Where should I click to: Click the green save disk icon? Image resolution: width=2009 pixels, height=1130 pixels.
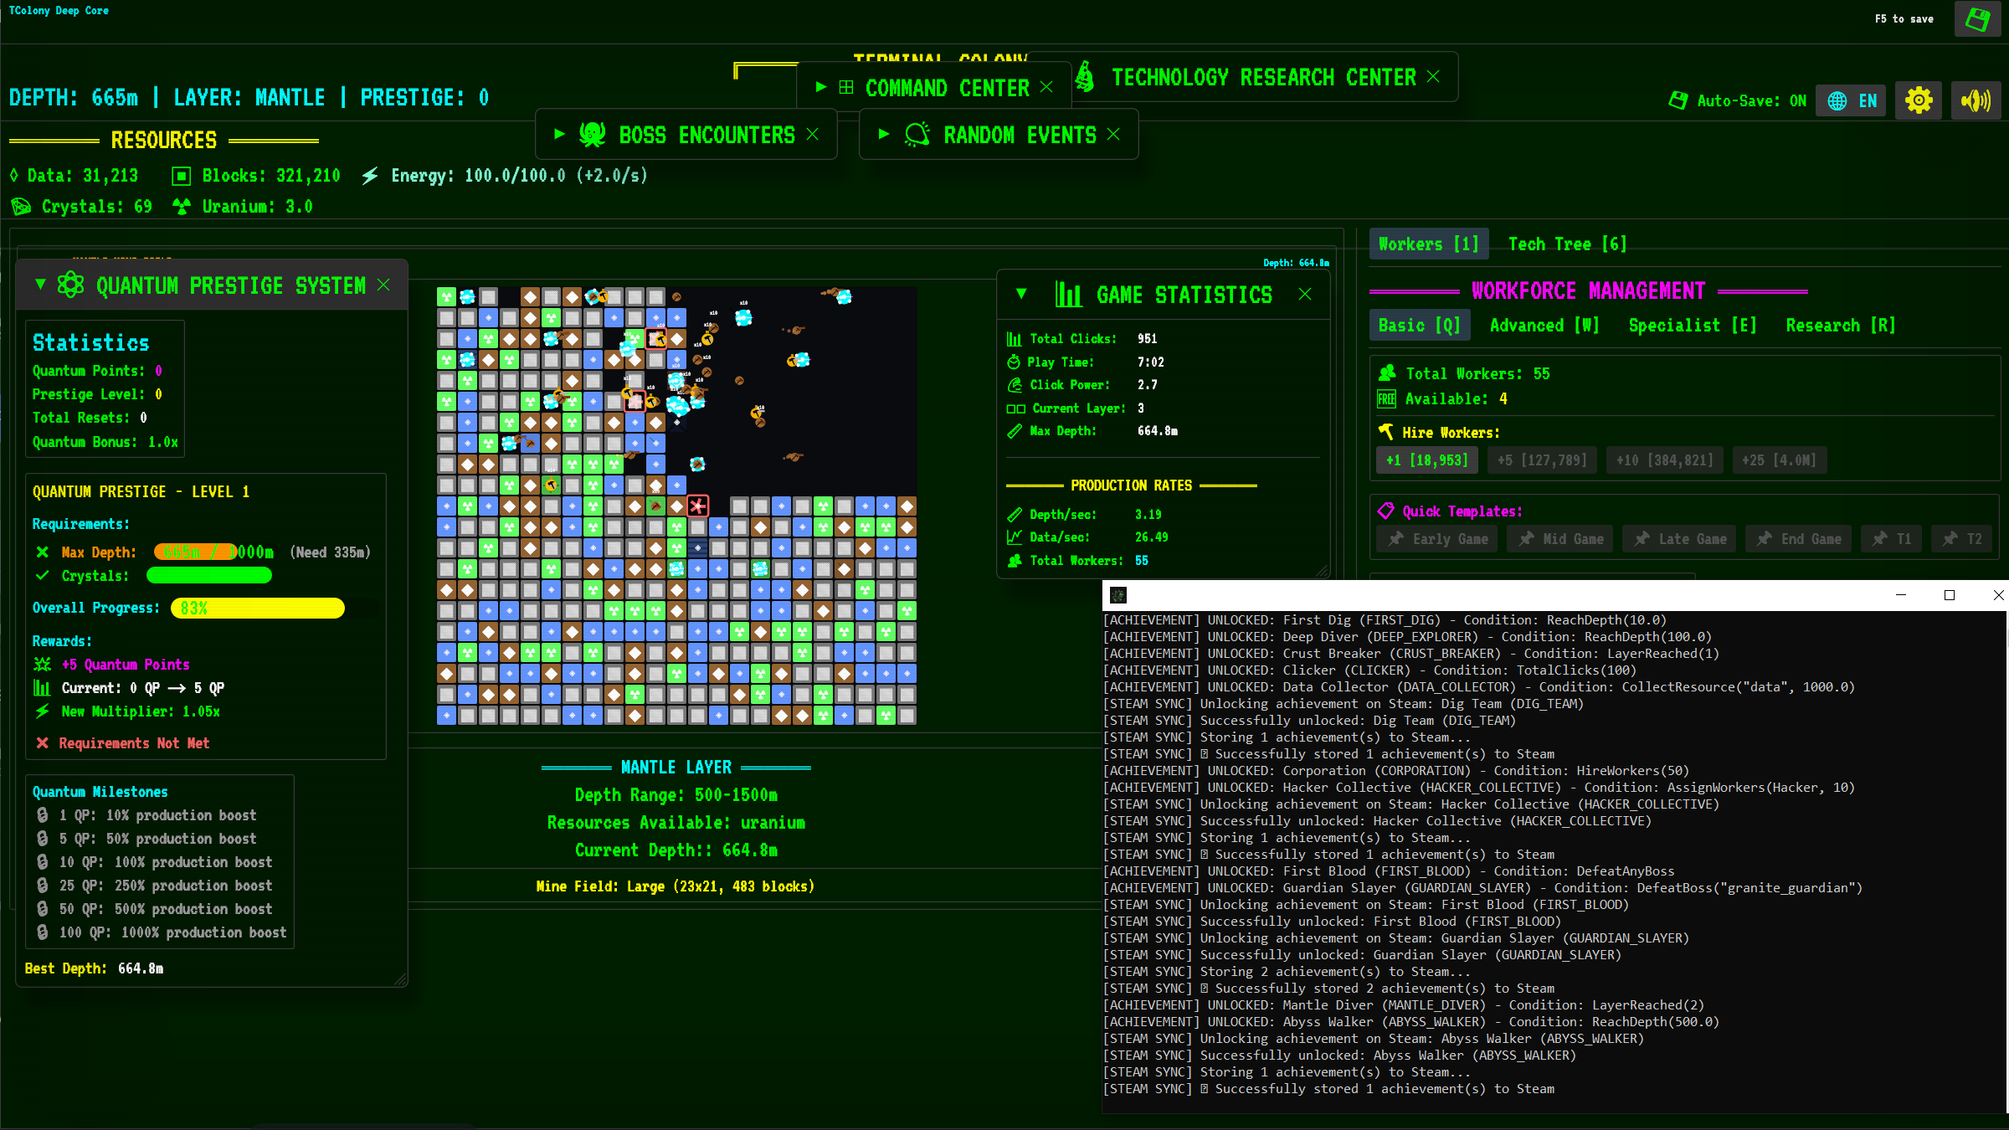coord(1977,18)
